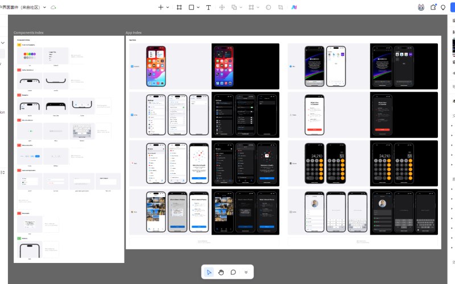Viewport: 455px width, 284px height.
Task: Click the circular mask icon
Action: point(268,7)
